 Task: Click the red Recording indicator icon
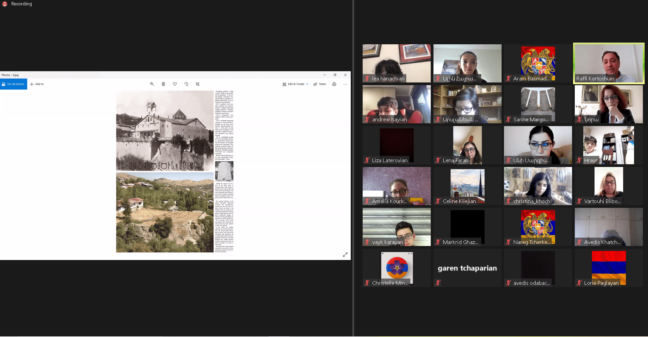click(5, 4)
